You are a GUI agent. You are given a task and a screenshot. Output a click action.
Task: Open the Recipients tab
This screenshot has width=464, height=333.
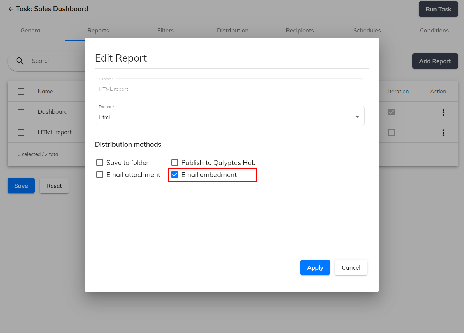(300, 30)
